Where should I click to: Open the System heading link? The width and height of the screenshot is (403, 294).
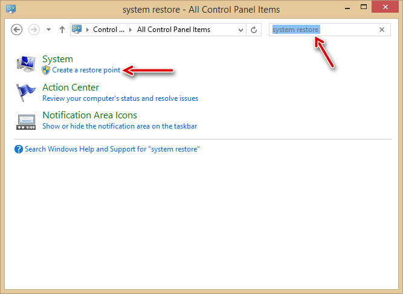click(x=57, y=59)
